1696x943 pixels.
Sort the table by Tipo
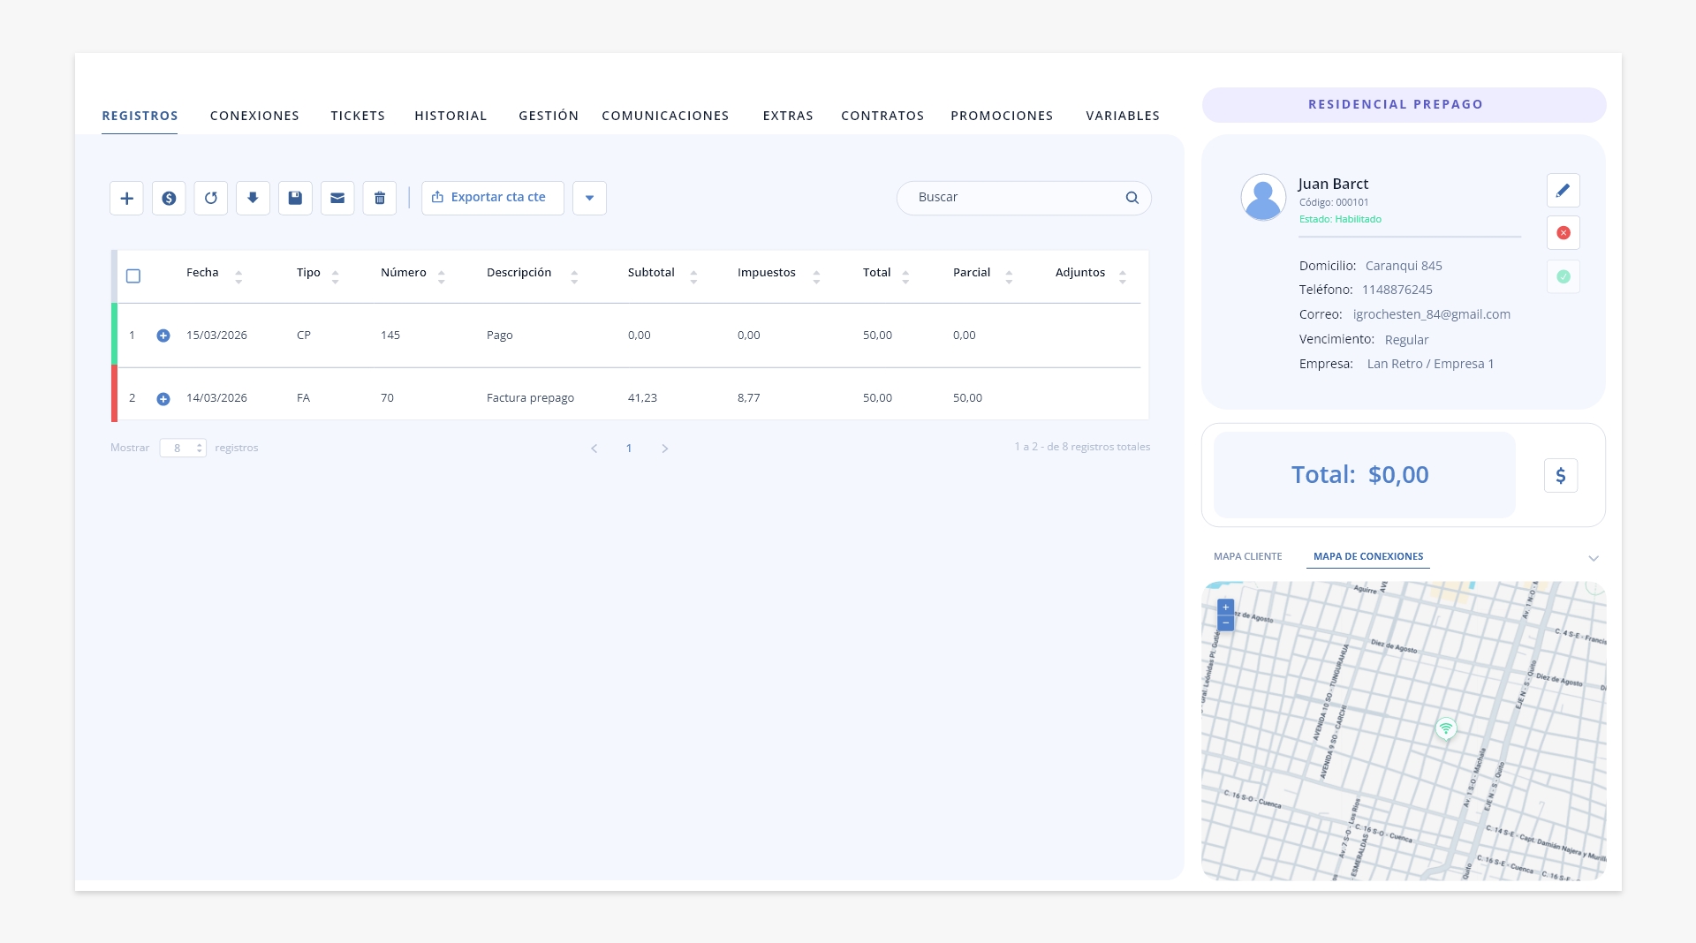(x=336, y=277)
